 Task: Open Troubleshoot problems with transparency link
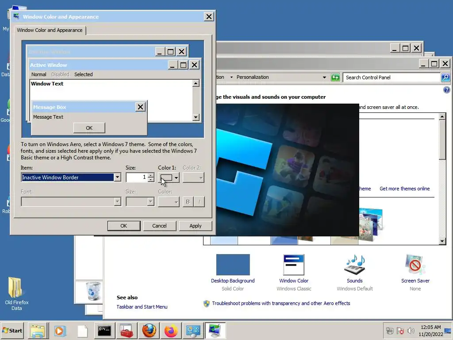[281, 303]
